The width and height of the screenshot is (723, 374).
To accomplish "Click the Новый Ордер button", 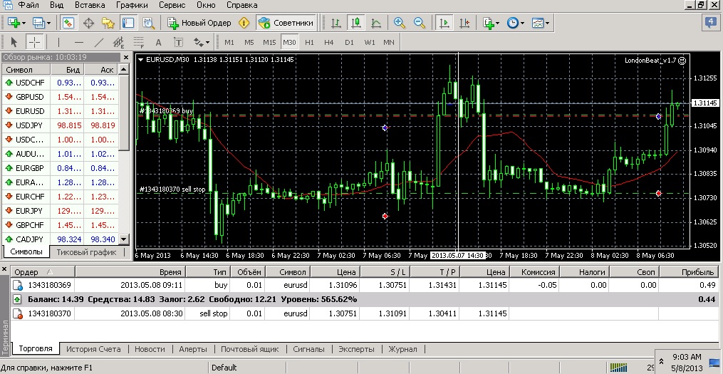I will 199,23.
